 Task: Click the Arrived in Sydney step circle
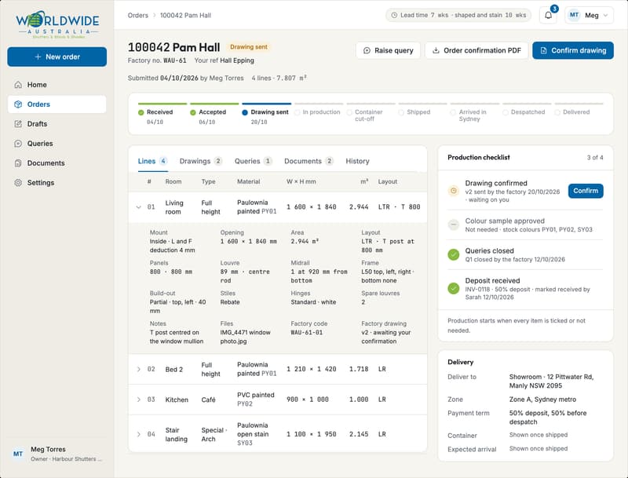[x=453, y=112]
